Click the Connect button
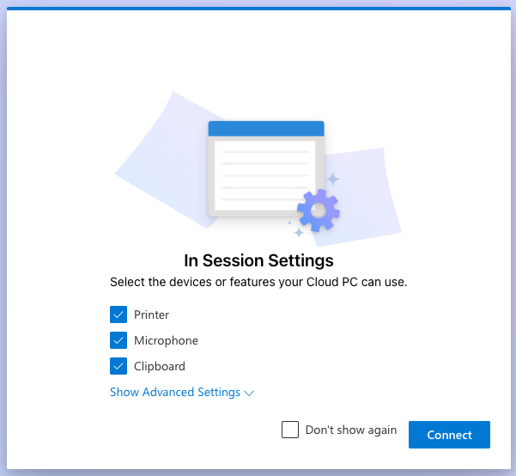Viewport: 516px width, 476px height. 449,435
